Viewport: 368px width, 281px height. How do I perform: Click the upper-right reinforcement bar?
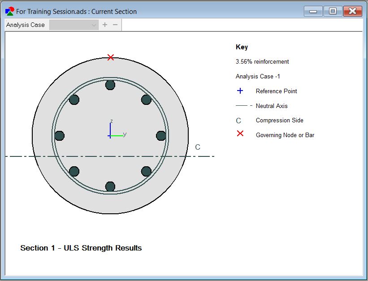tap(146, 99)
